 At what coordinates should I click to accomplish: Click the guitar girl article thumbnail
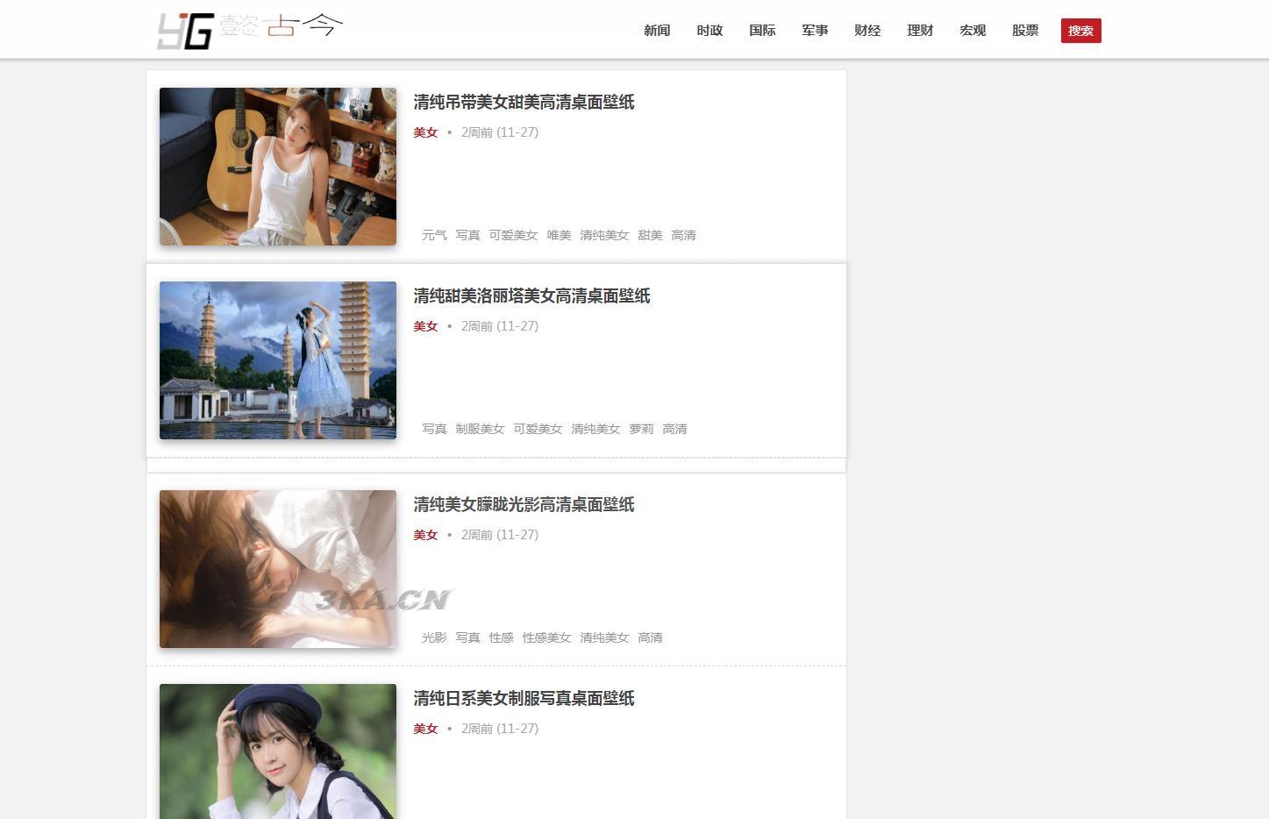277,167
